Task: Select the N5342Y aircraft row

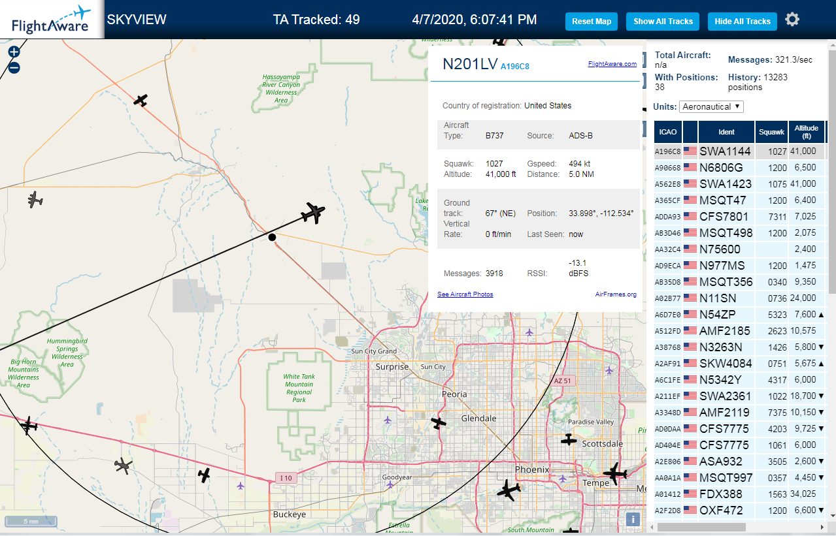Action: [x=740, y=380]
